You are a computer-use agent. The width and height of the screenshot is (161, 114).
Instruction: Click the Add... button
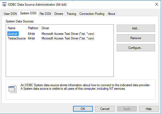pyautogui.click(x=136, y=28)
